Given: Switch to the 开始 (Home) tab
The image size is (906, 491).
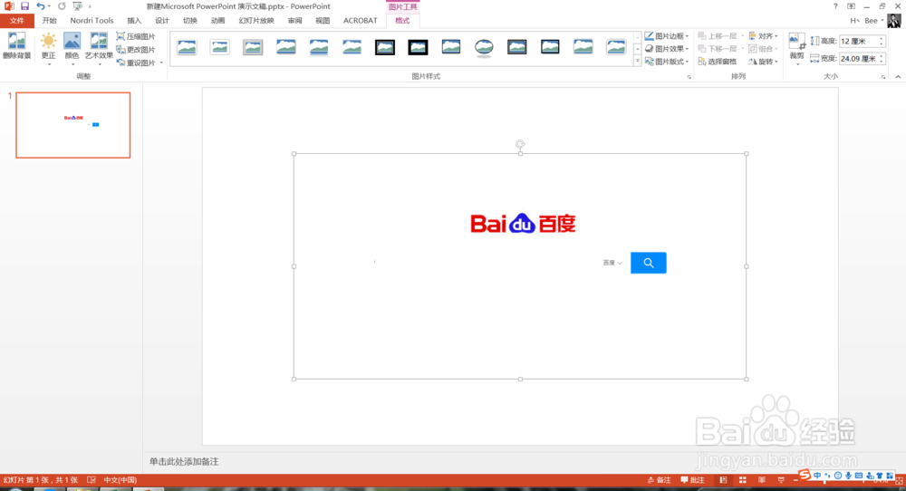Looking at the screenshot, I should (x=49, y=21).
